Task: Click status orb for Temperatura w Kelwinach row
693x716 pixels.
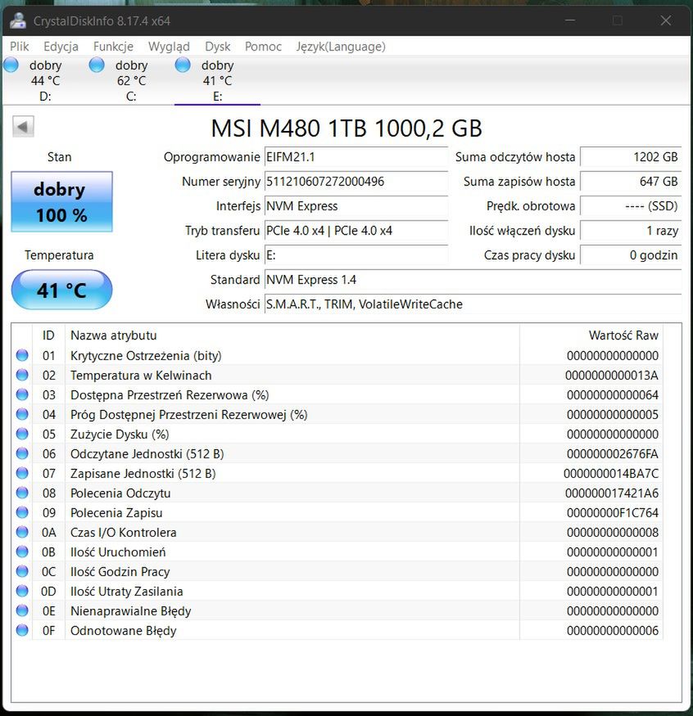Action: (22, 375)
